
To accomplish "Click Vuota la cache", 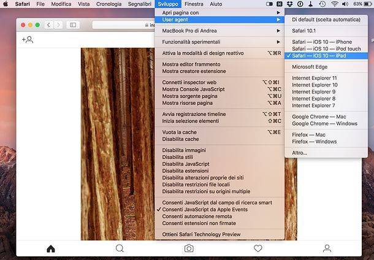I will pos(179,132).
